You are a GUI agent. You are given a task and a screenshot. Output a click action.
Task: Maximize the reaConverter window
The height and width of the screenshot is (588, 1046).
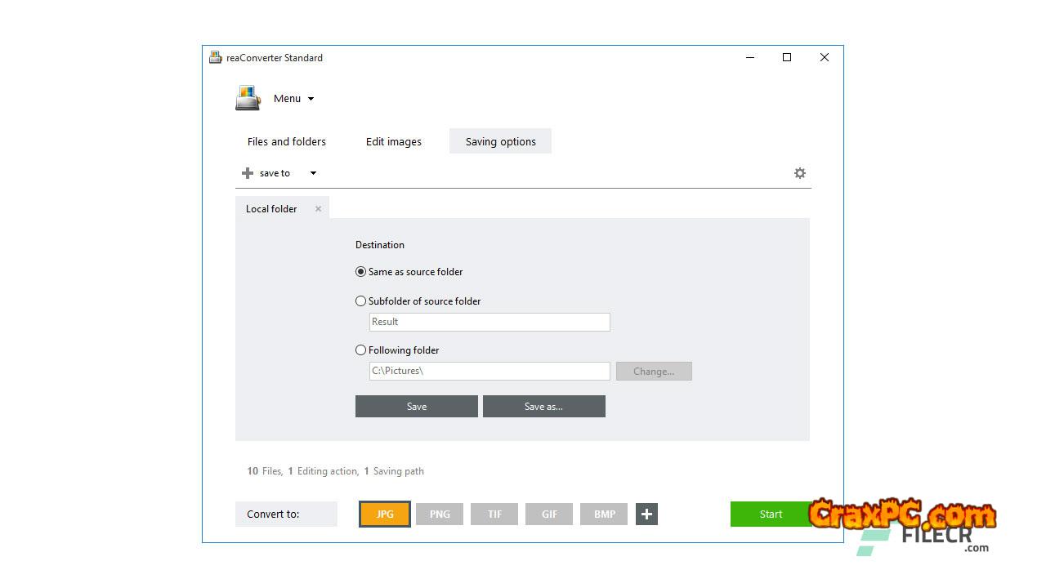(787, 57)
